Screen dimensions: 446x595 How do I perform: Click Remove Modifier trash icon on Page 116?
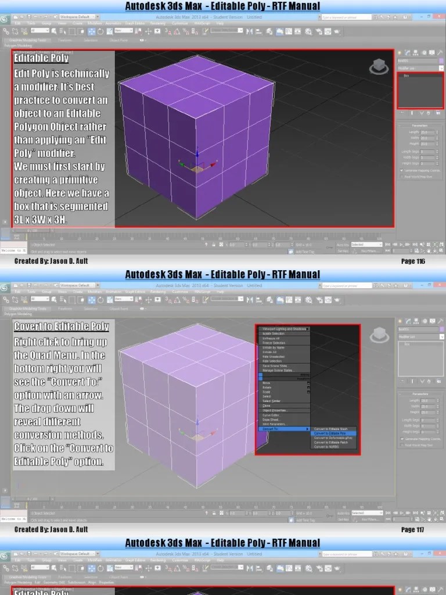[x=429, y=113]
